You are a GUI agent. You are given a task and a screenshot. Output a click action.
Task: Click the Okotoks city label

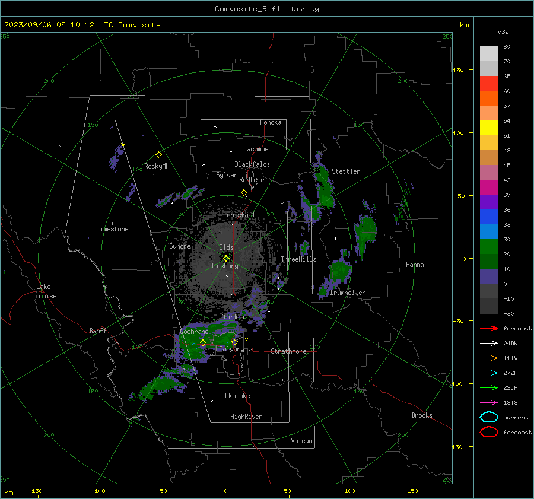point(237,396)
